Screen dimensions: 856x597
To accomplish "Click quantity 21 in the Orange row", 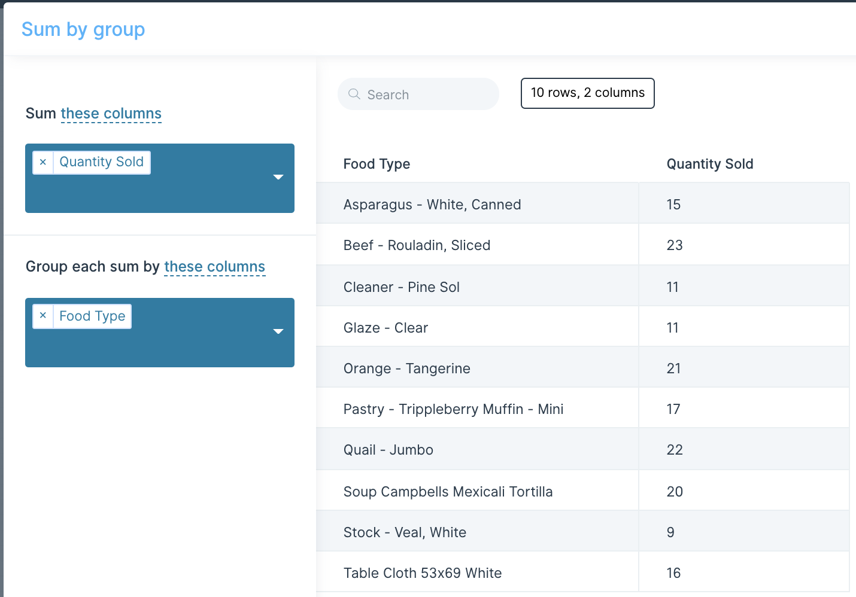I will pyautogui.click(x=744, y=367).
